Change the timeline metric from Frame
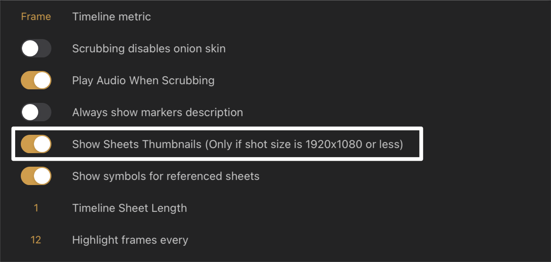The width and height of the screenshot is (551, 262). click(36, 17)
